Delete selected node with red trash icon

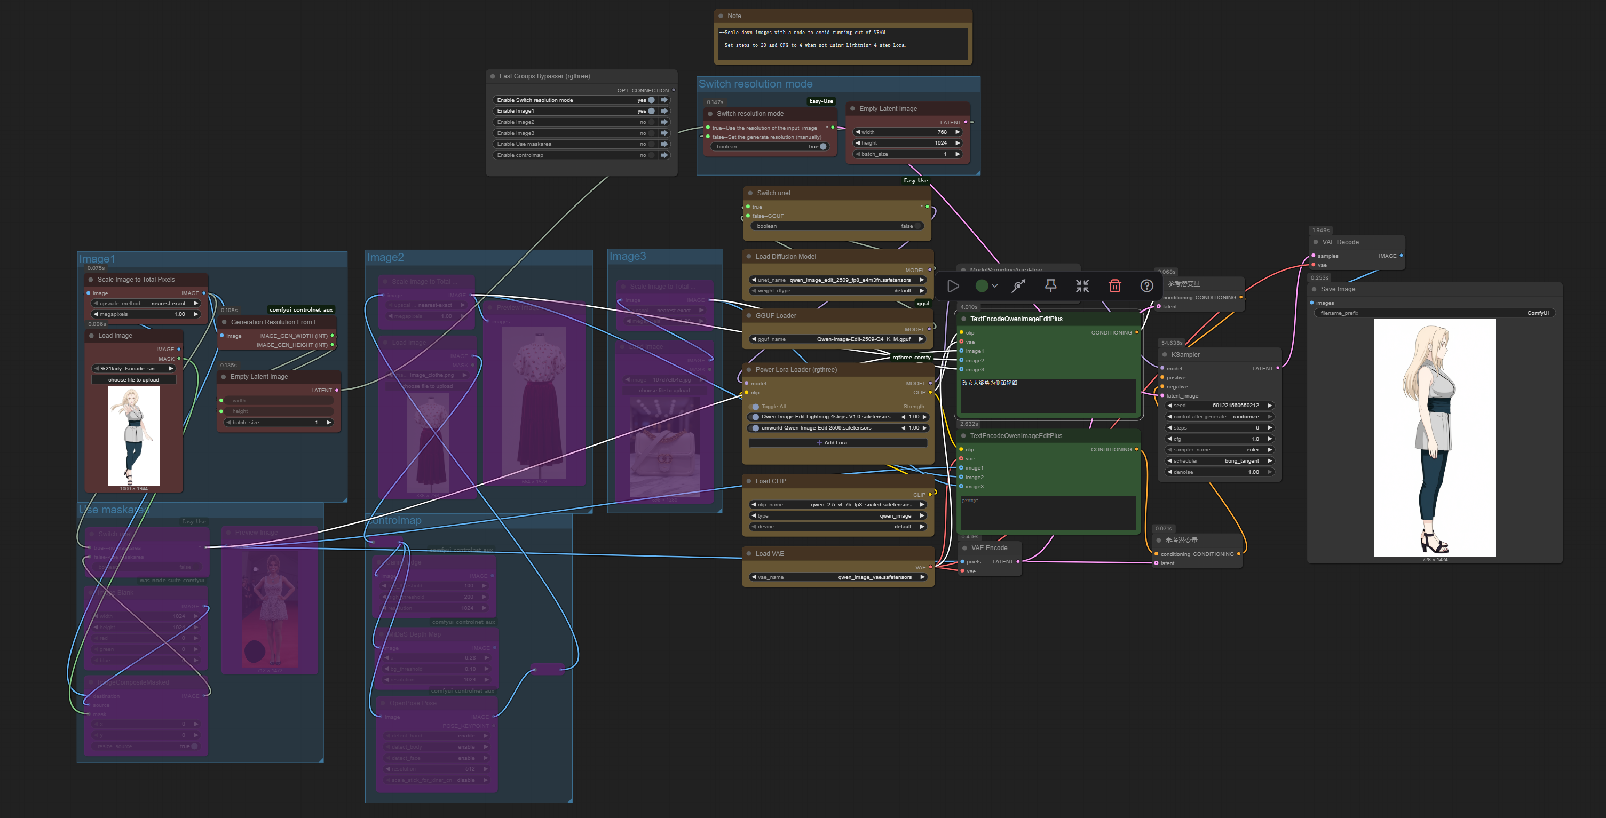(x=1115, y=286)
